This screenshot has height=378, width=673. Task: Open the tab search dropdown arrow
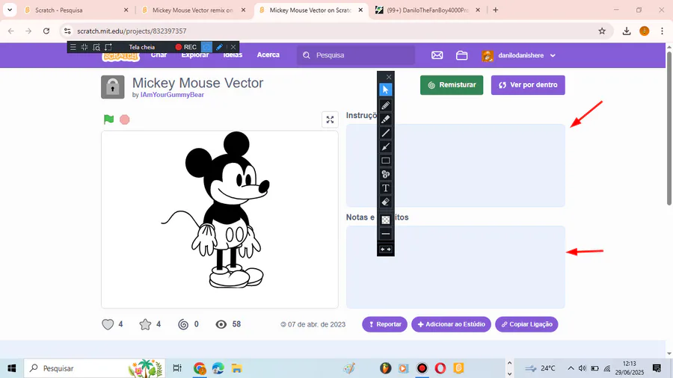point(10,10)
